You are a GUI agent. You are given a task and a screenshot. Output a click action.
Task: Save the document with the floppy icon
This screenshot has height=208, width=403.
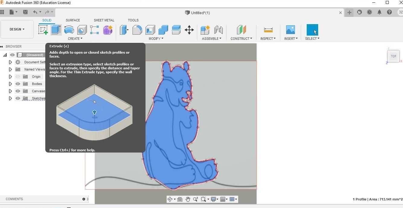click(25, 12)
